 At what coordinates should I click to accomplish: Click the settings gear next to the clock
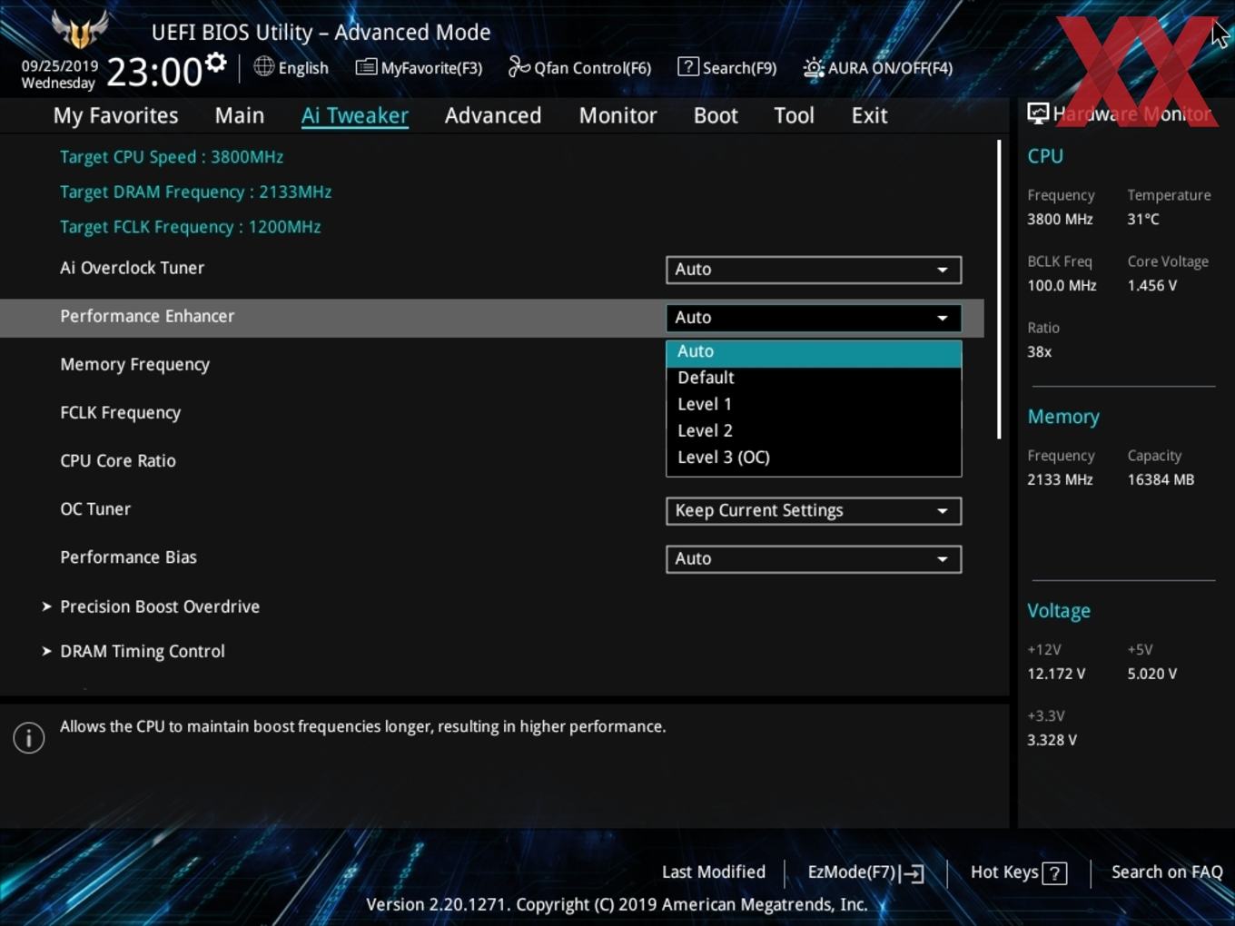(215, 63)
